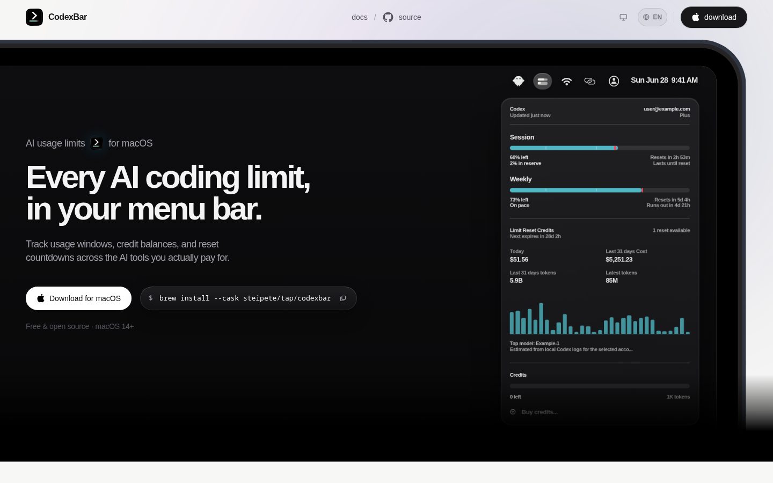Click the Limit Reset Credits row
The image size is (773, 483).
tap(600, 233)
